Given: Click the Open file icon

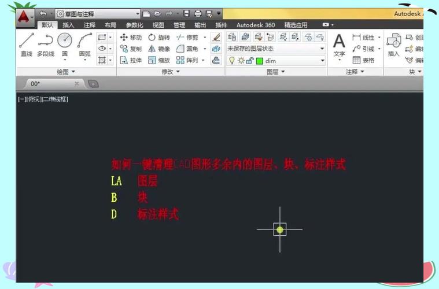Looking at the screenshot, I should coord(157,14).
